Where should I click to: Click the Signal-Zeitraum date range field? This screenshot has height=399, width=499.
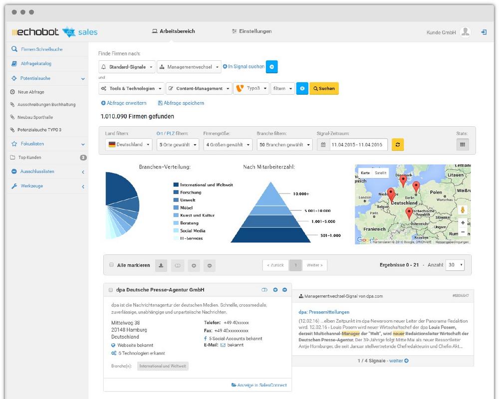(x=358, y=145)
